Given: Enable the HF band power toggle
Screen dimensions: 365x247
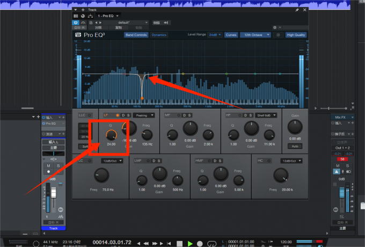Looking at the screenshot, I should coord(240,115).
